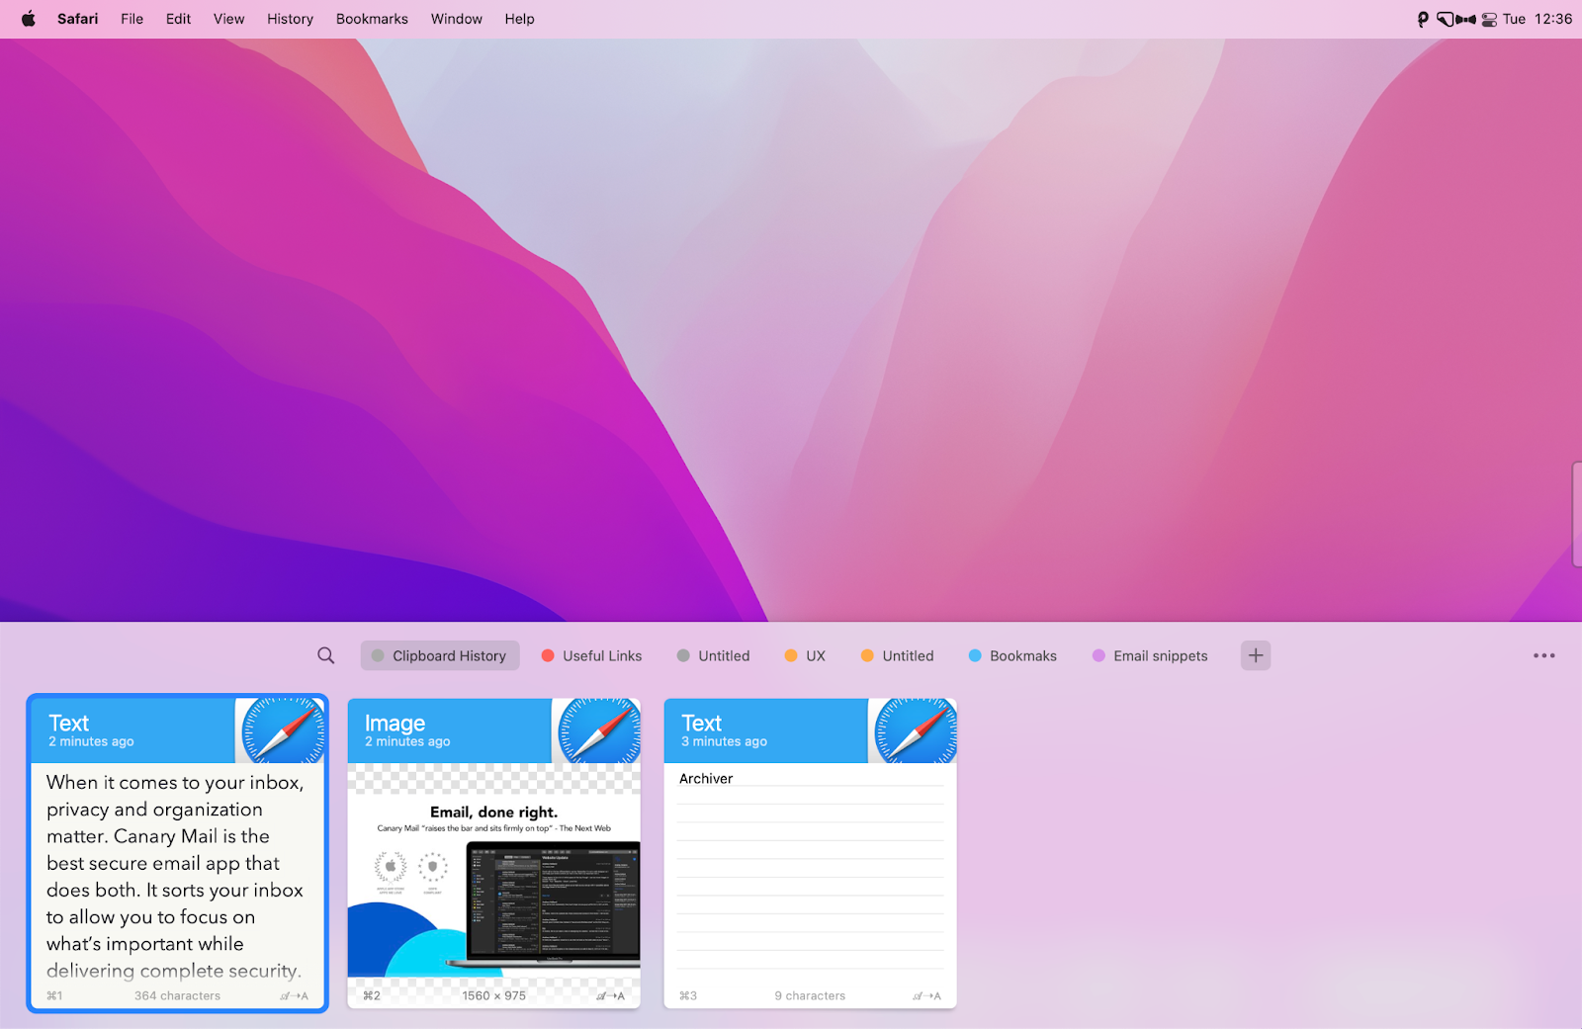Screen dimensions: 1582x1029
Task: Open the Window menu
Action: 456,19
